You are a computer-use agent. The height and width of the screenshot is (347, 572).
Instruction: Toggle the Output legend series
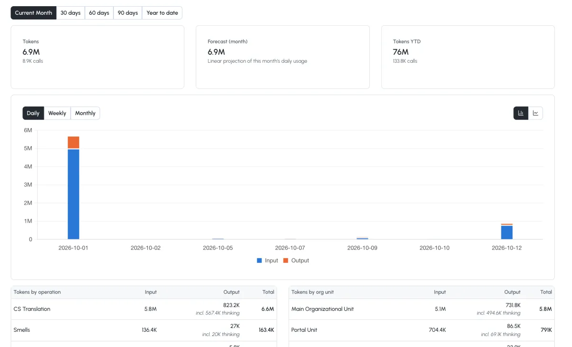(x=296, y=260)
